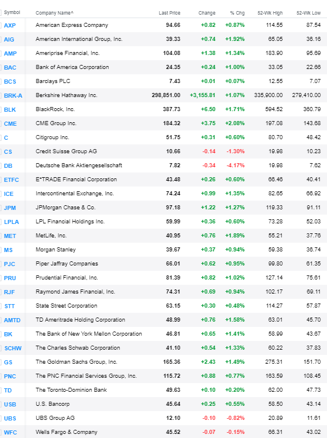
Task: Open the GS ticker symbol link
Action: pos(8,363)
